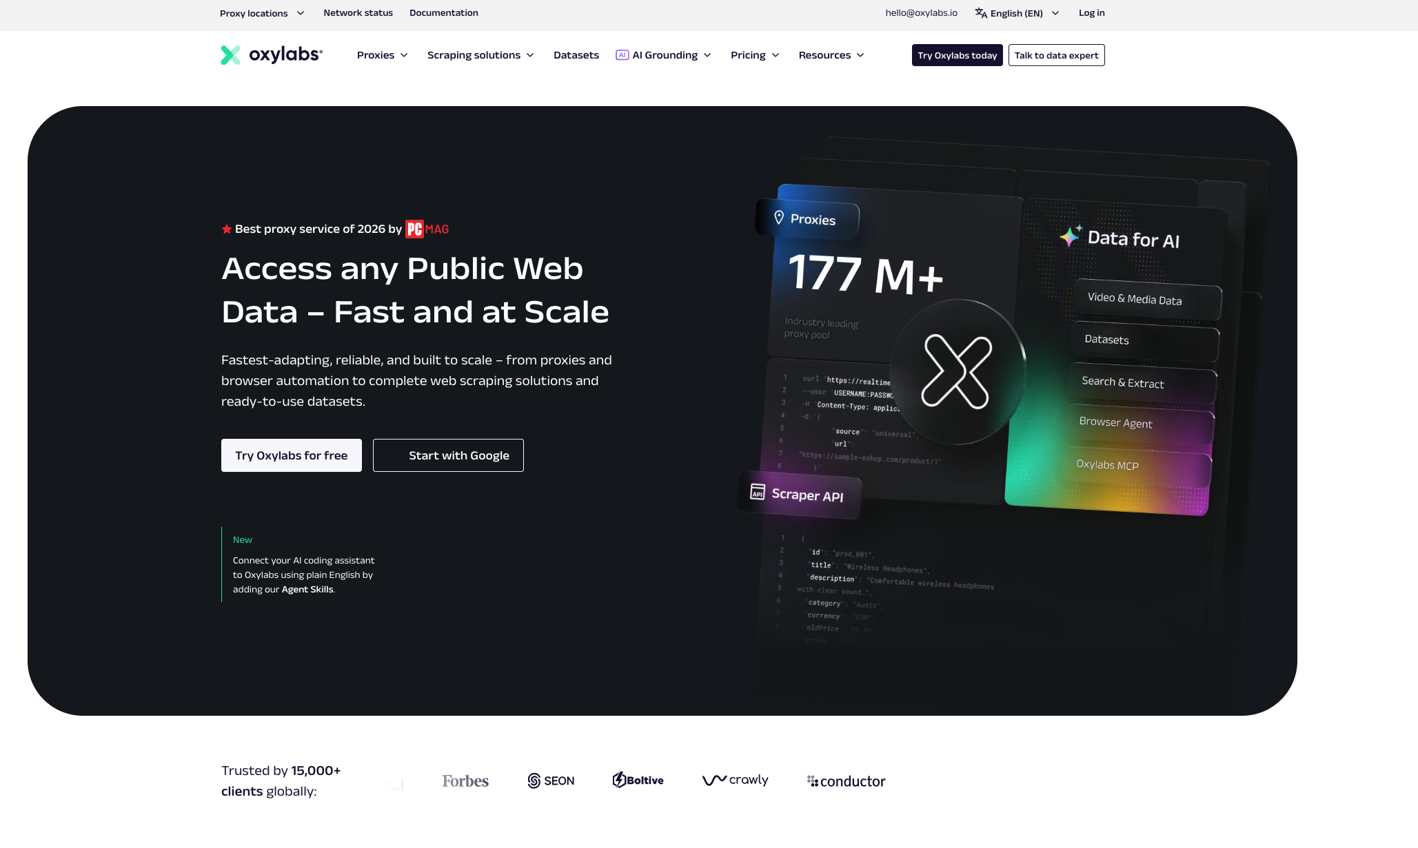Click the Forbes client logo
Screen dimensions: 1418x848
465,781
